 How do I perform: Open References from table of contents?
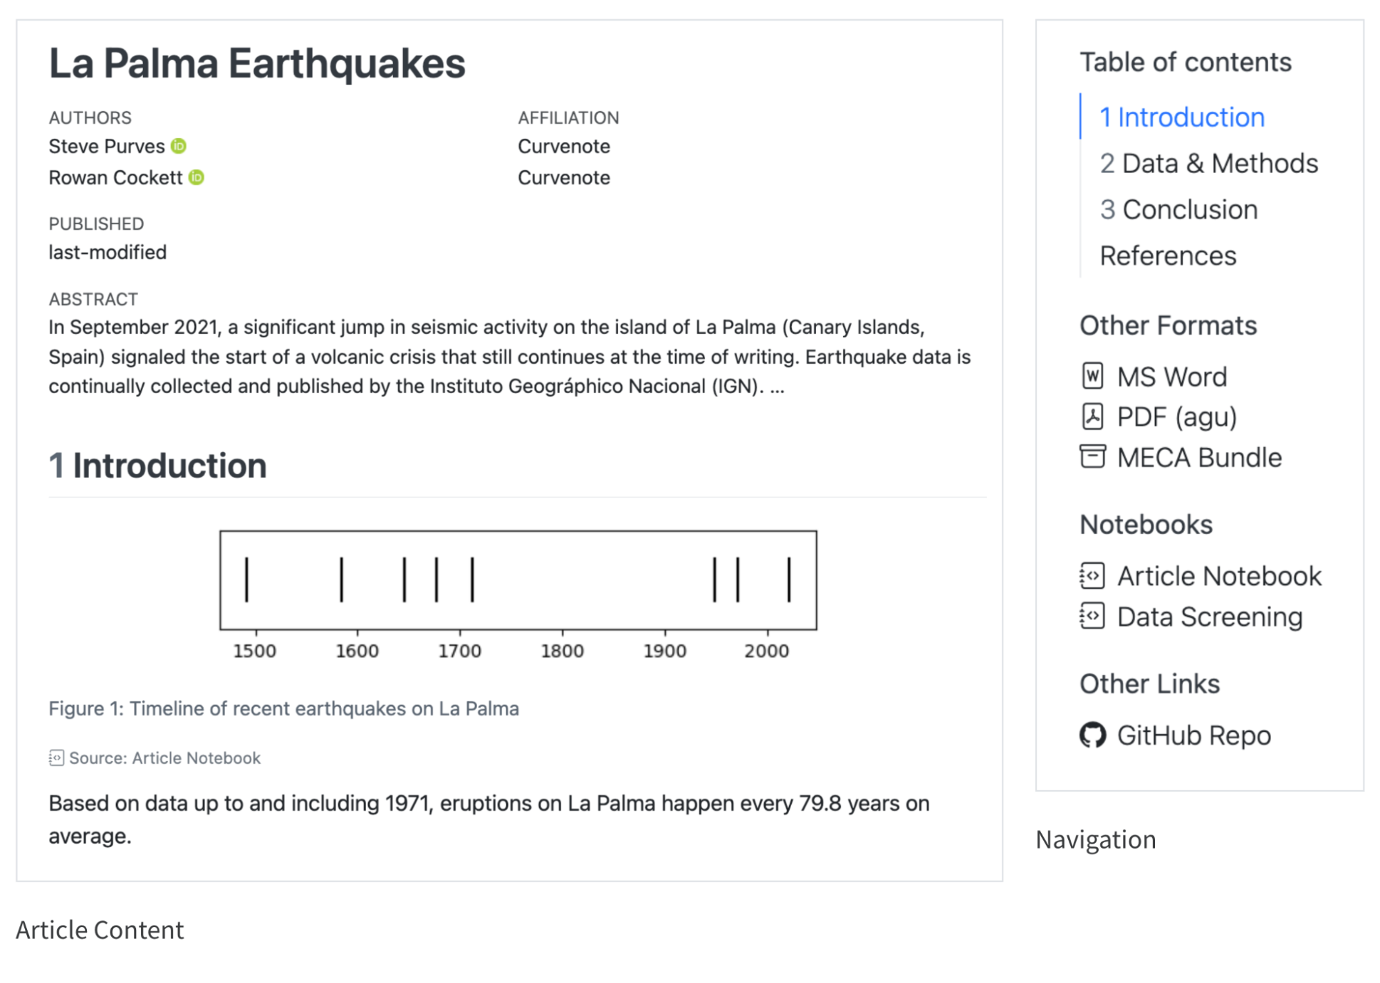click(x=1167, y=256)
